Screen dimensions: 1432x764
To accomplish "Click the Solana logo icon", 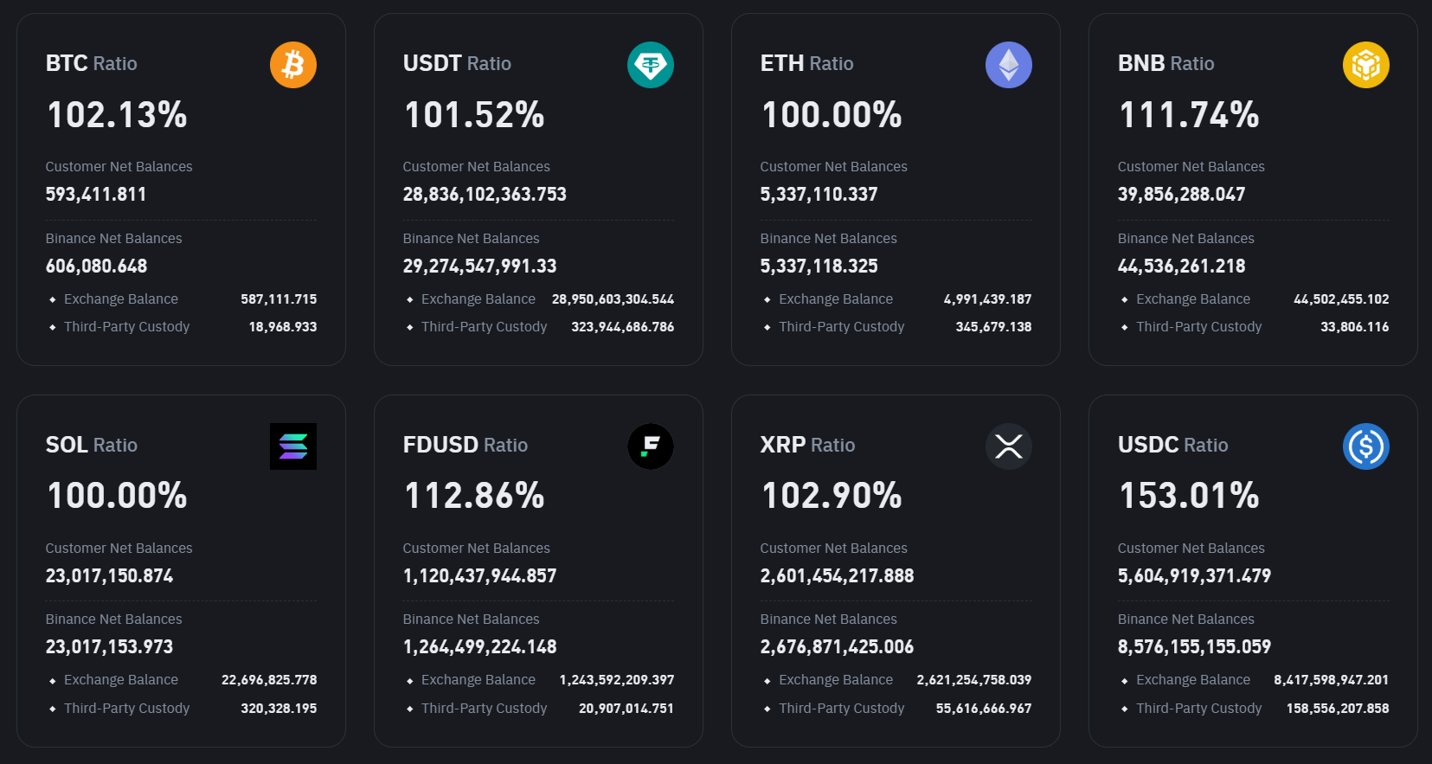I will [x=293, y=446].
